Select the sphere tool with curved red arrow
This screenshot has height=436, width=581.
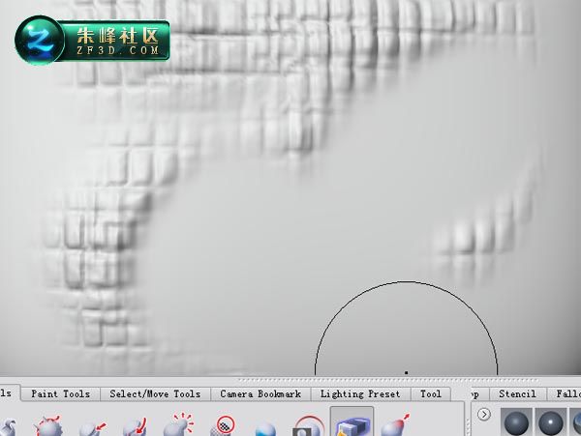coord(136,427)
